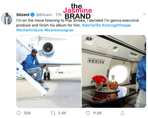Open the #abcforlife hashtag
Viewport: 148px width, 118px height.
click(x=91, y=25)
